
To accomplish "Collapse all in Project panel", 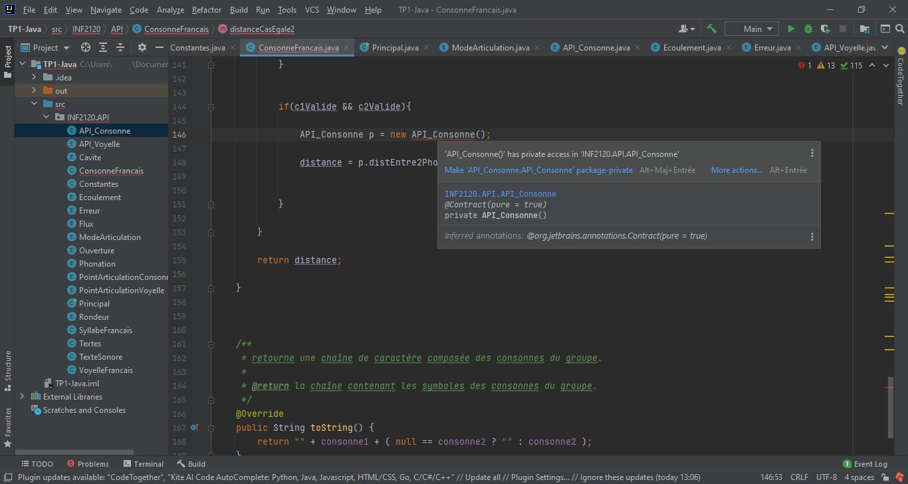I will tap(120, 48).
